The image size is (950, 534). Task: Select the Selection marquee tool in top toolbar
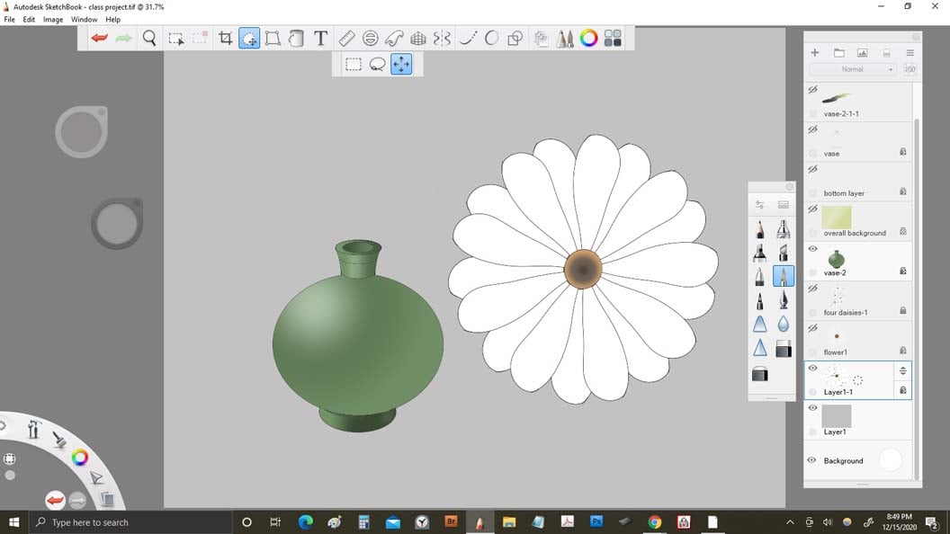(175, 39)
